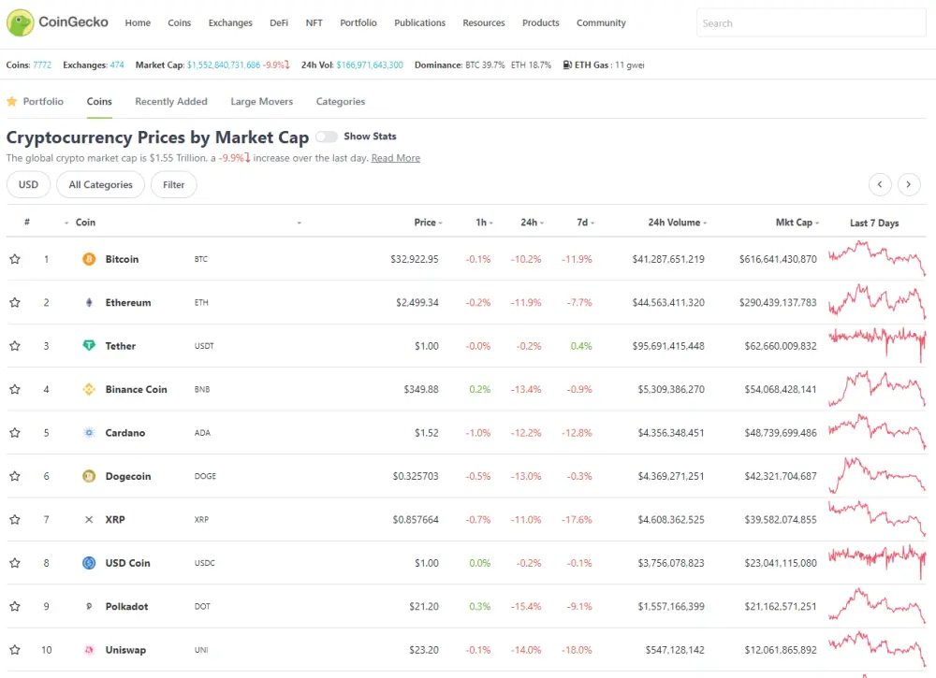Open the Ethereum coin page link
This screenshot has height=678, width=936.
pyautogui.click(x=128, y=302)
